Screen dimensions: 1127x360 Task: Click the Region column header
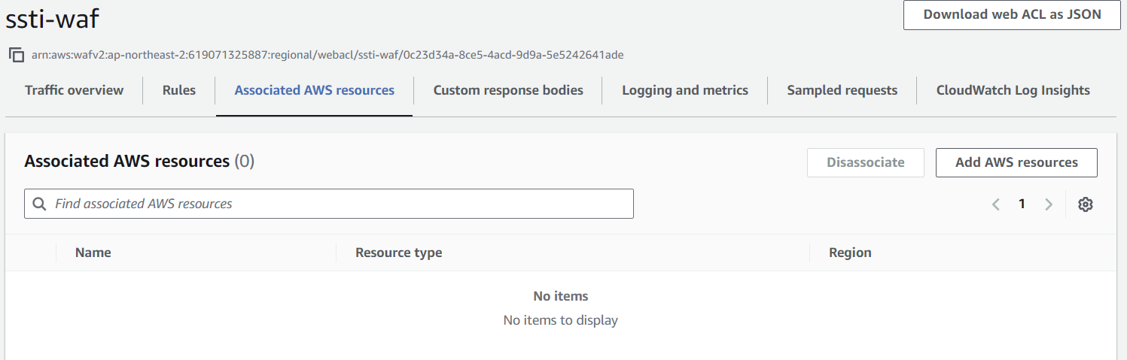tap(850, 253)
